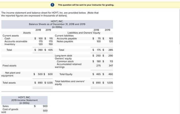The height and width of the screenshot is (114, 180).
Task: Select the 2019 net plant value 600
Action: [50, 74]
